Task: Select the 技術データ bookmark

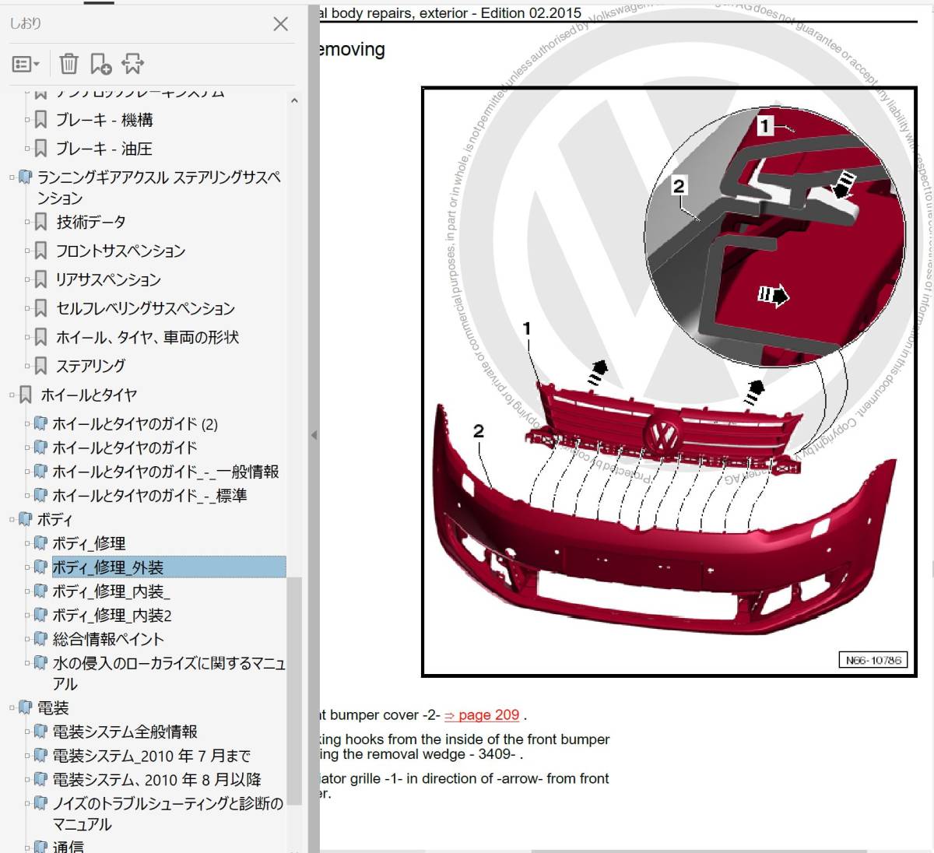Action: pos(91,222)
